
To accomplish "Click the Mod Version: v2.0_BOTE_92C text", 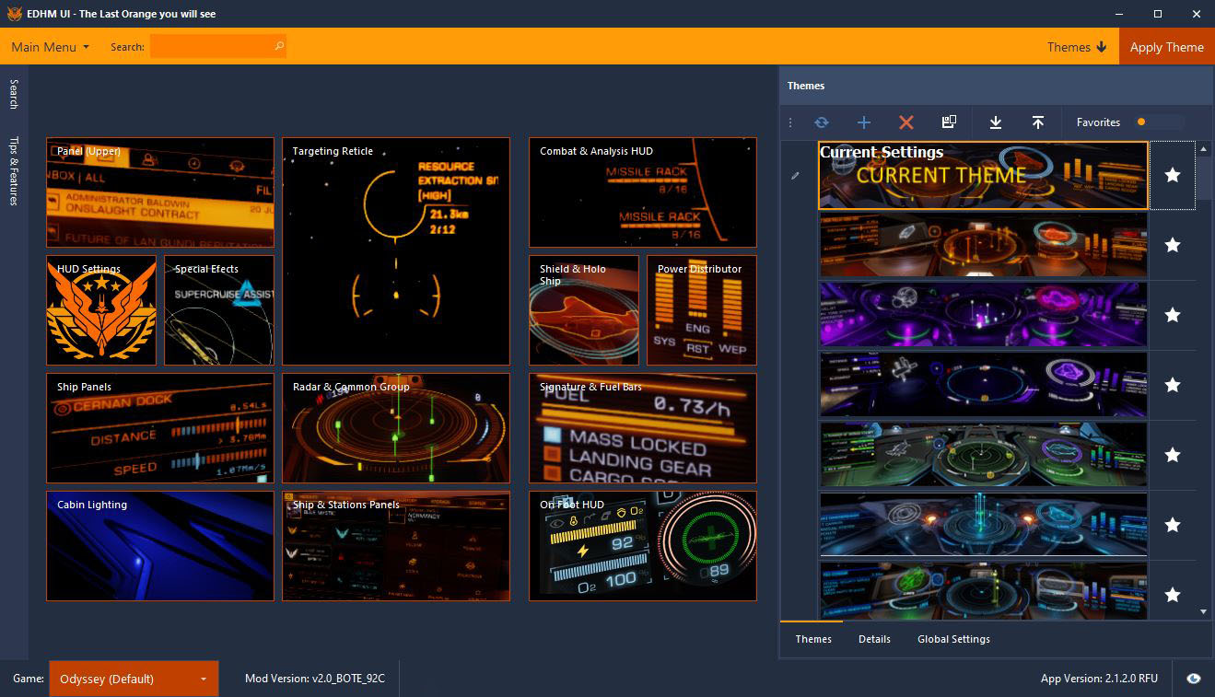I will point(314,679).
